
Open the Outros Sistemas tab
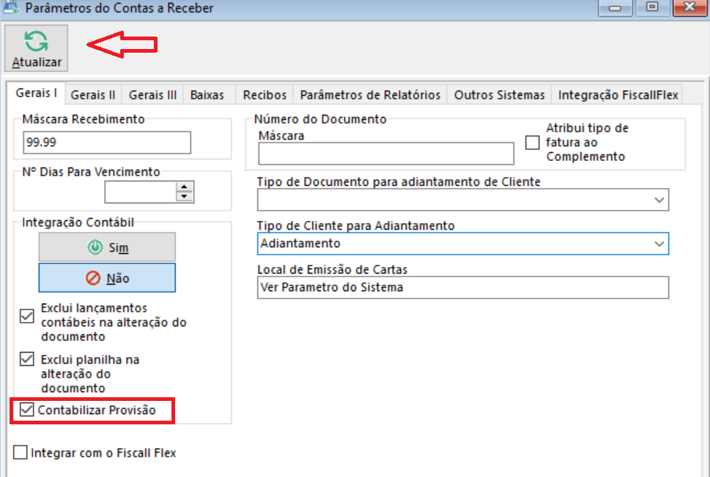499,95
